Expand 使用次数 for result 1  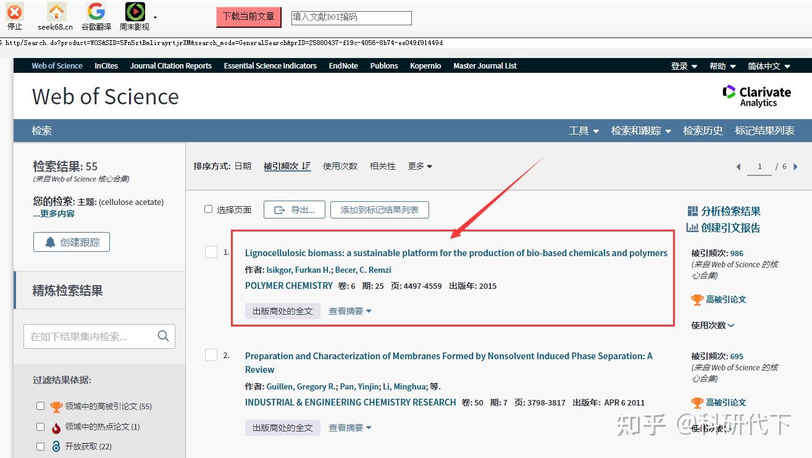713,325
